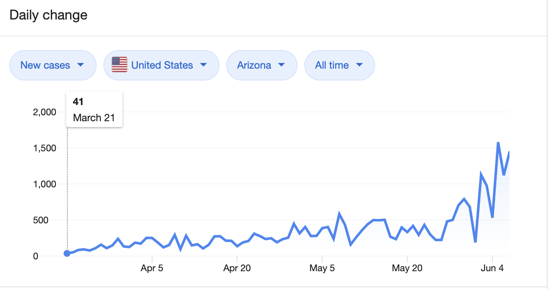
Task: Click the All time filter text
Action: [332, 65]
